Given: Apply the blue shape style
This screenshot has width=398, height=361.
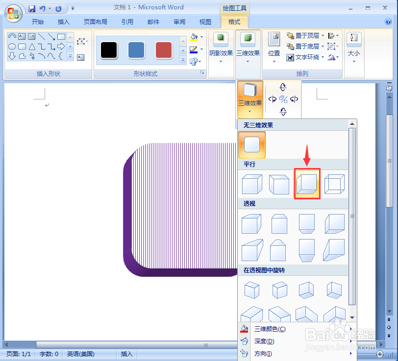Looking at the screenshot, I should pyautogui.click(x=136, y=50).
